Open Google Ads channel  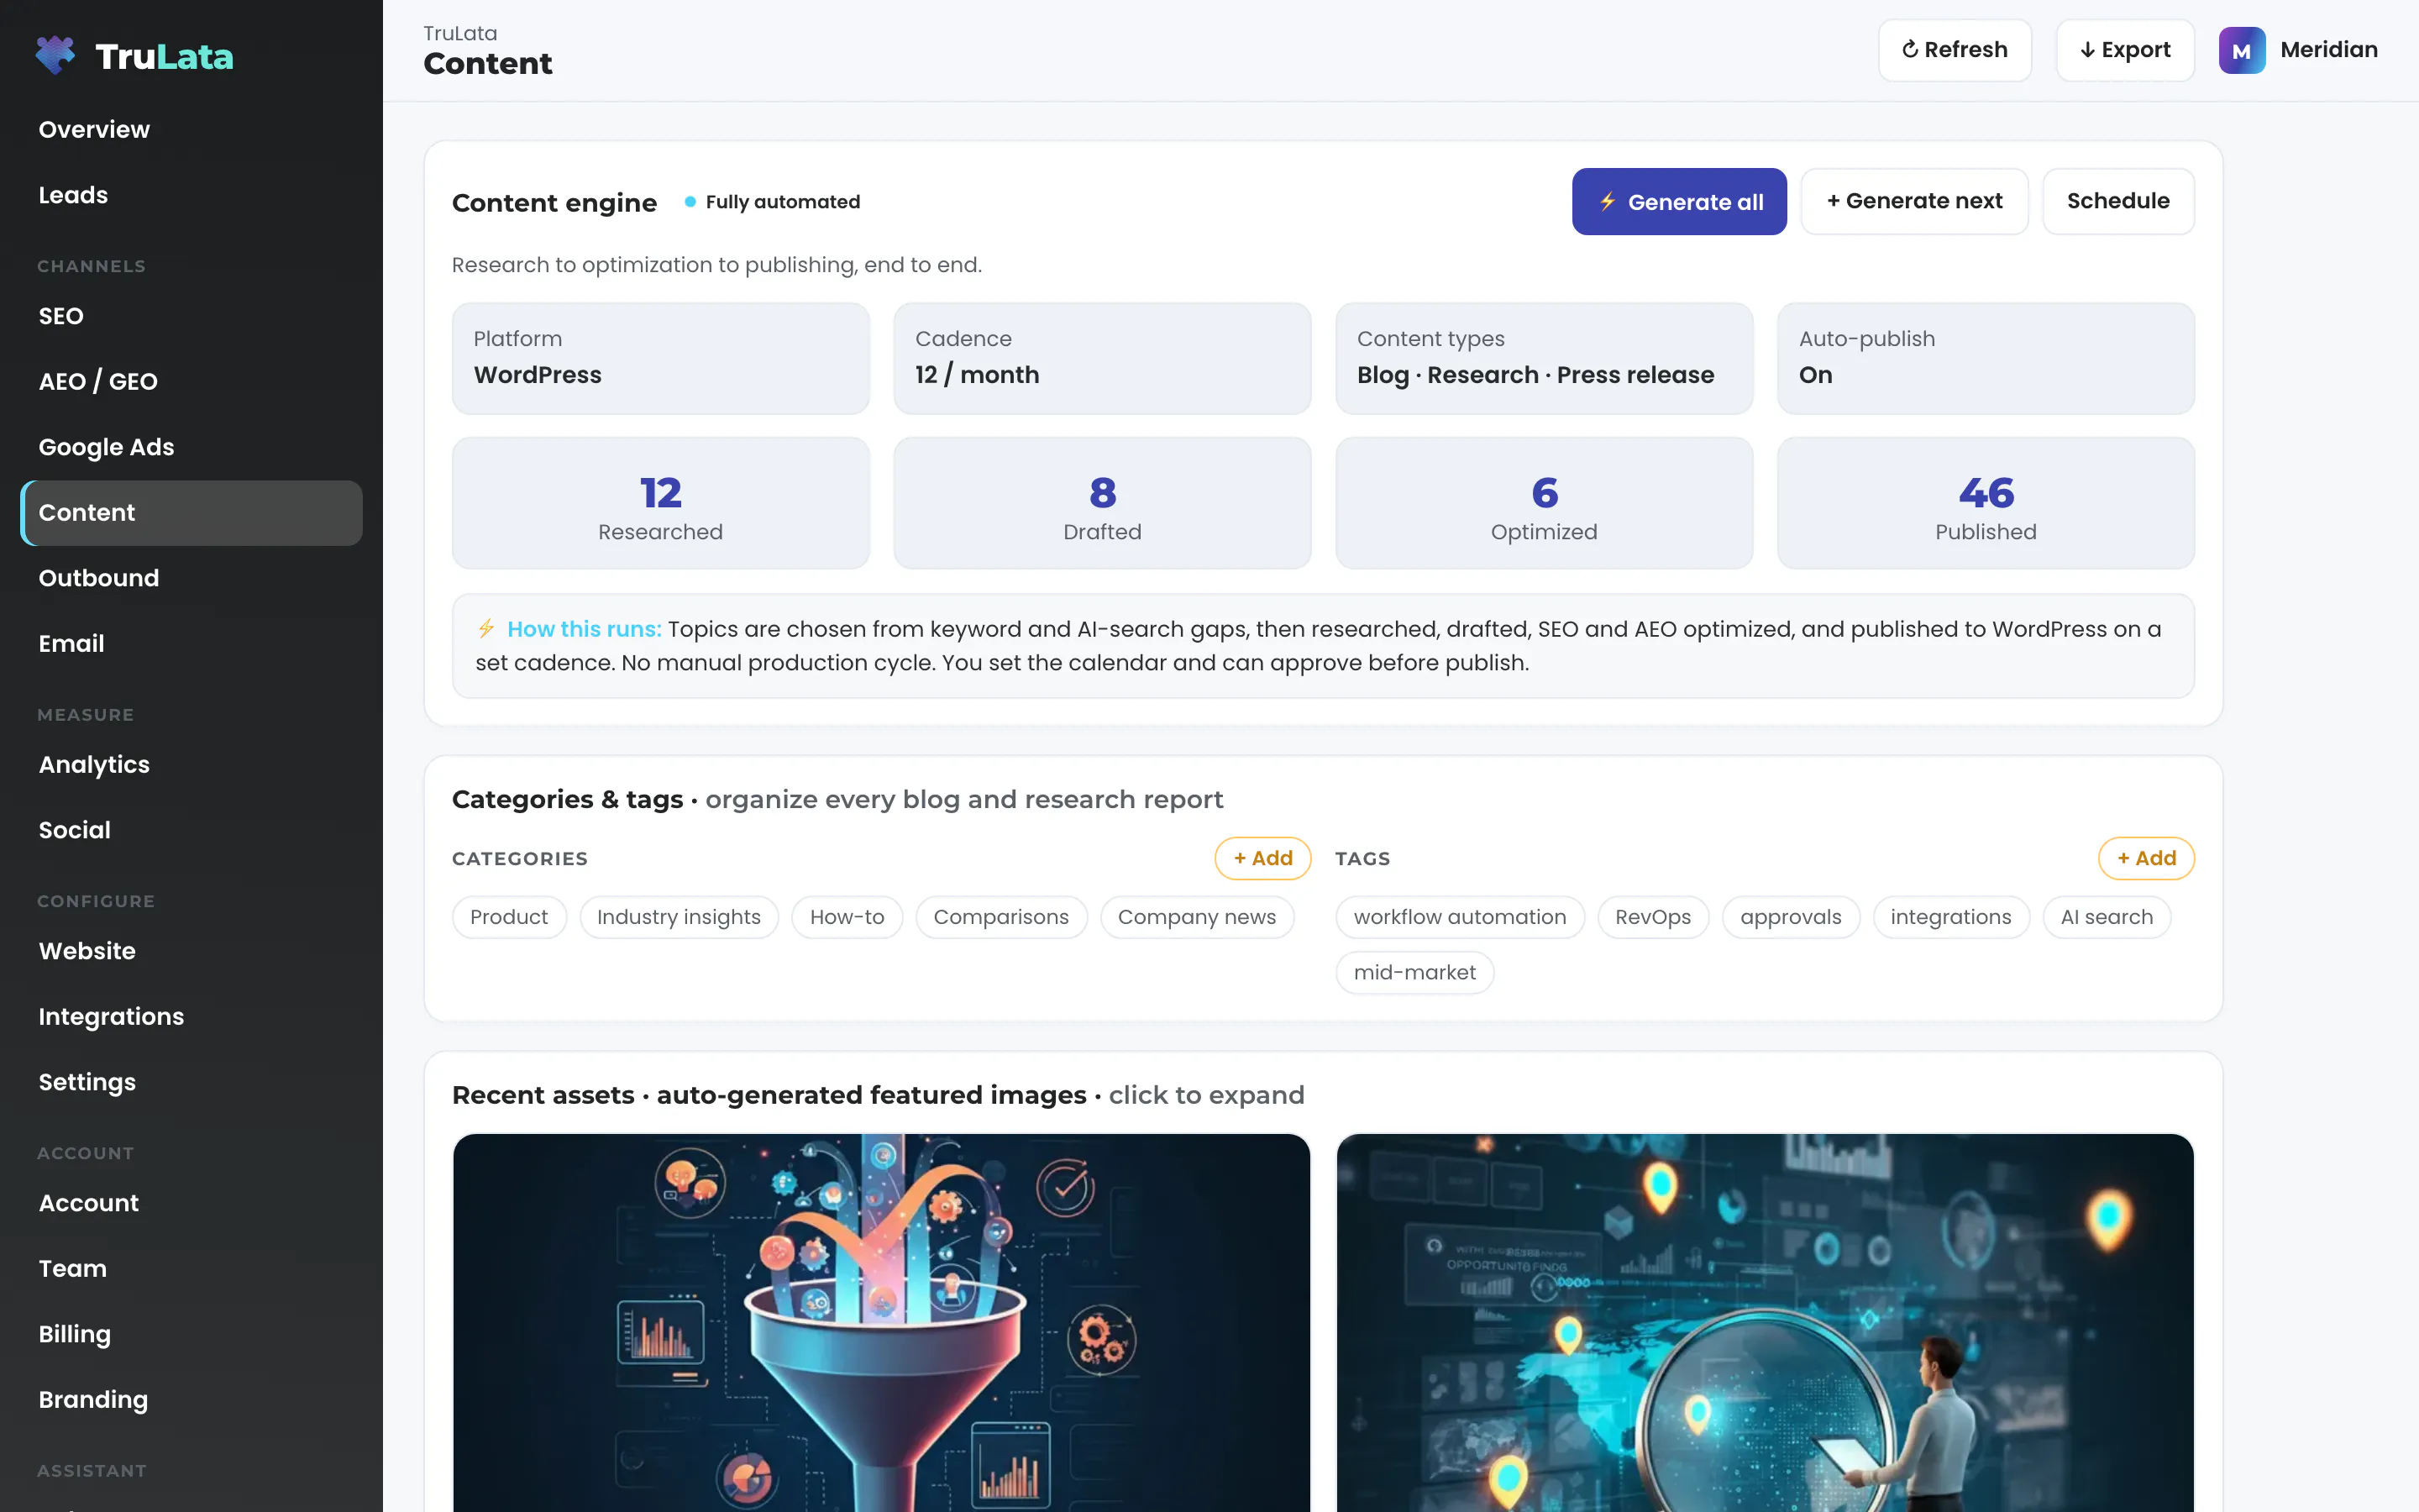(x=191, y=447)
